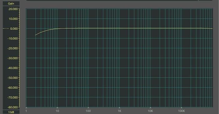Click the trace's right end near zero dB
Screen dimensions: 219x114
pos(212,29)
